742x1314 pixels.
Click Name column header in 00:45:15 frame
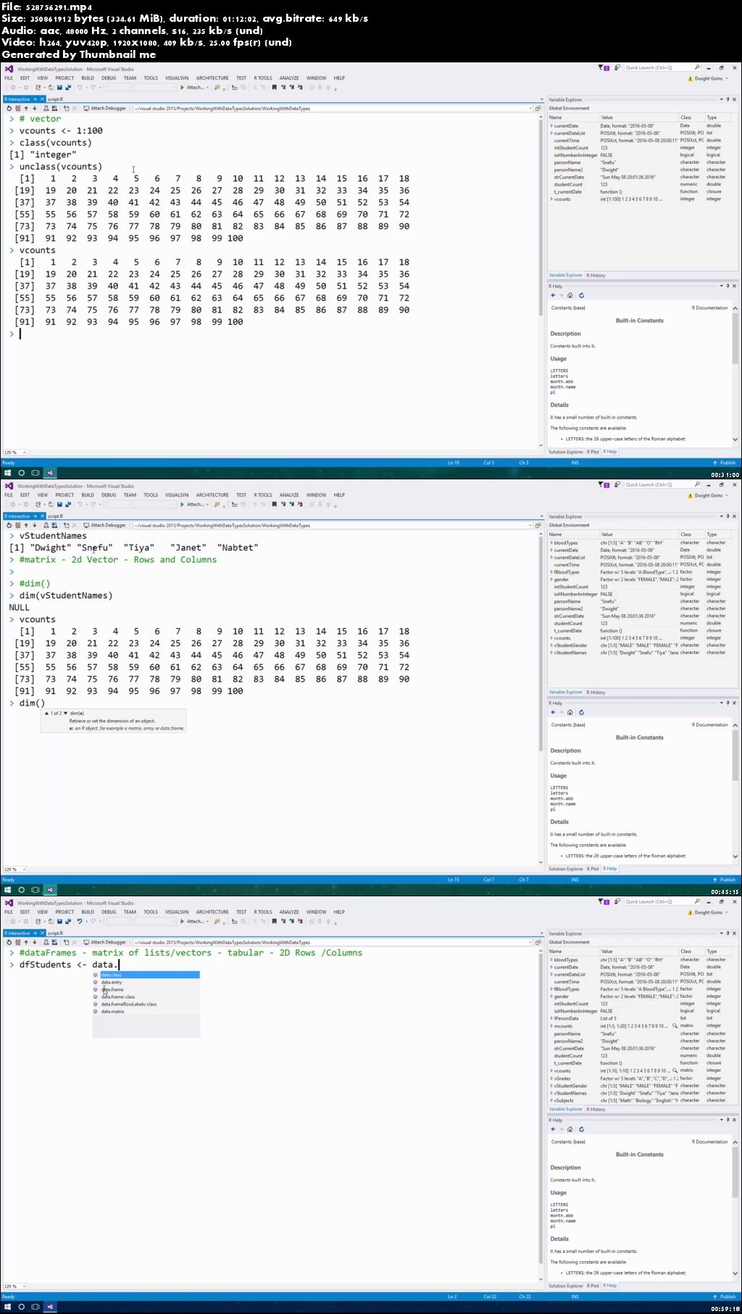[x=573, y=534]
